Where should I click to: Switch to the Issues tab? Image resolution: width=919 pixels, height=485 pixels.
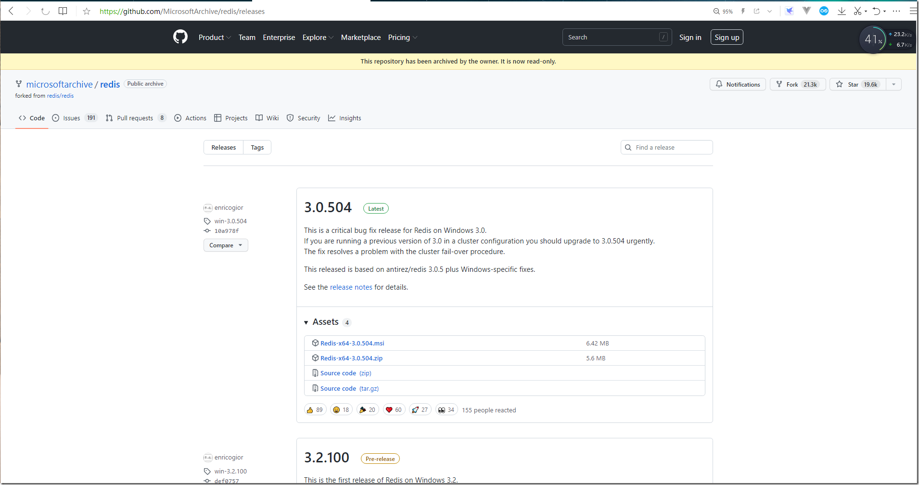click(x=75, y=118)
